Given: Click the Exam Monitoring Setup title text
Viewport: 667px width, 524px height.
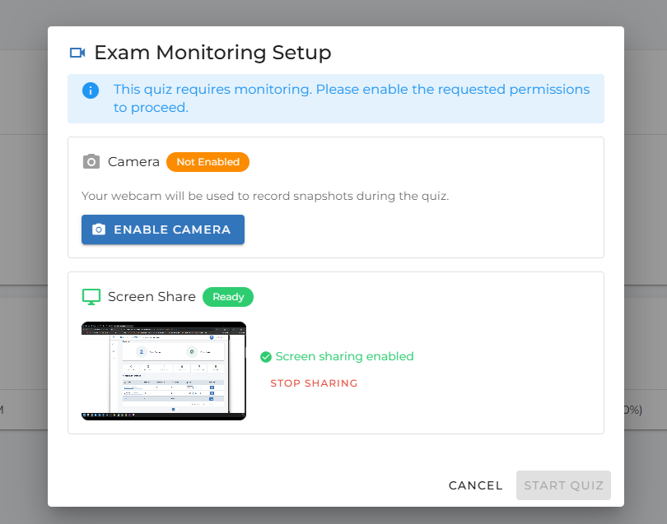Looking at the screenshot, I should coord(212,52).
